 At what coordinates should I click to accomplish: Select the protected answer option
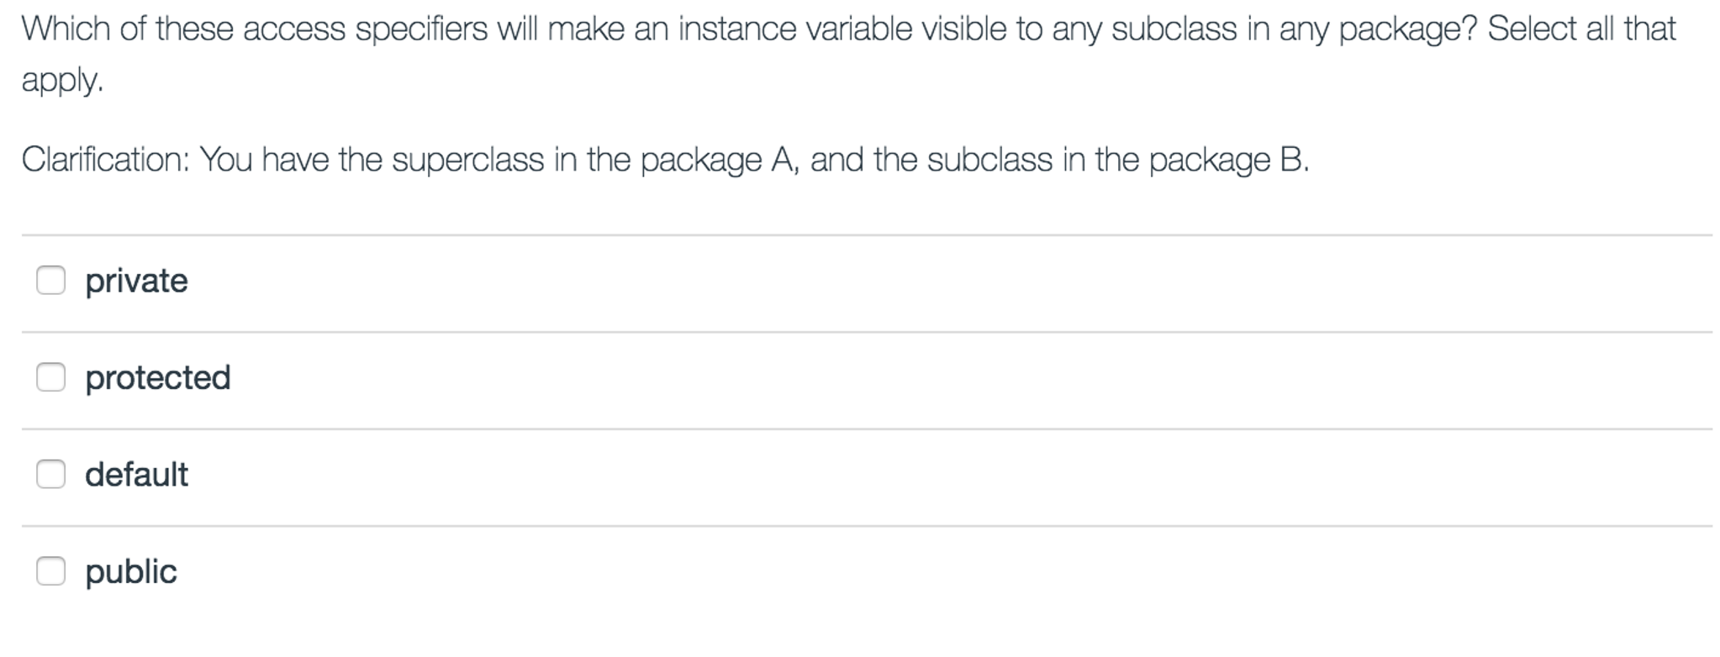point(158,378)
